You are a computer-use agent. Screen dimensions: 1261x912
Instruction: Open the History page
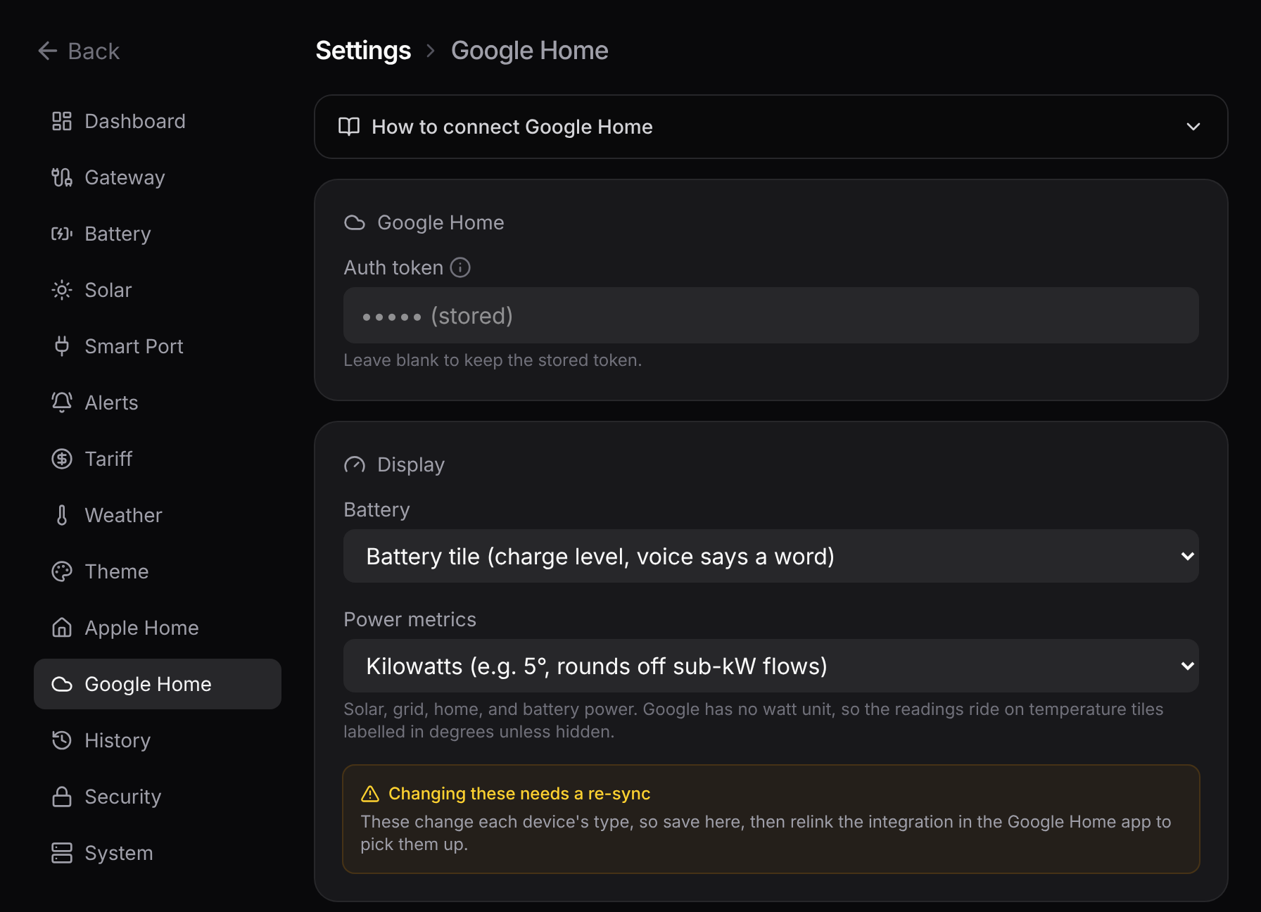(x=158, y=740)
